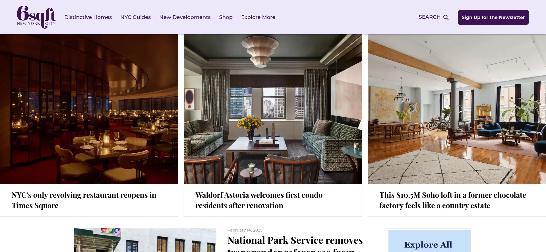Open the Soho loft interior photo
The image size is (546, 252).
(457, 109)
